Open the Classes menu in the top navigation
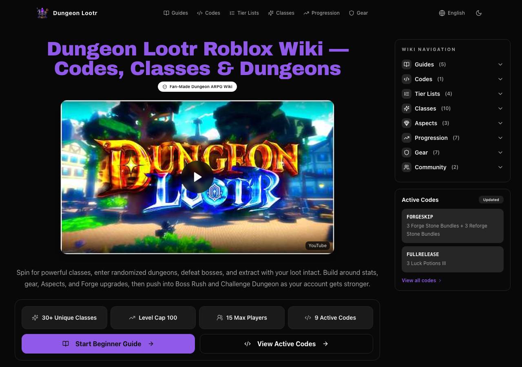Viewport: 522px width, 367px height. [281, 13]
